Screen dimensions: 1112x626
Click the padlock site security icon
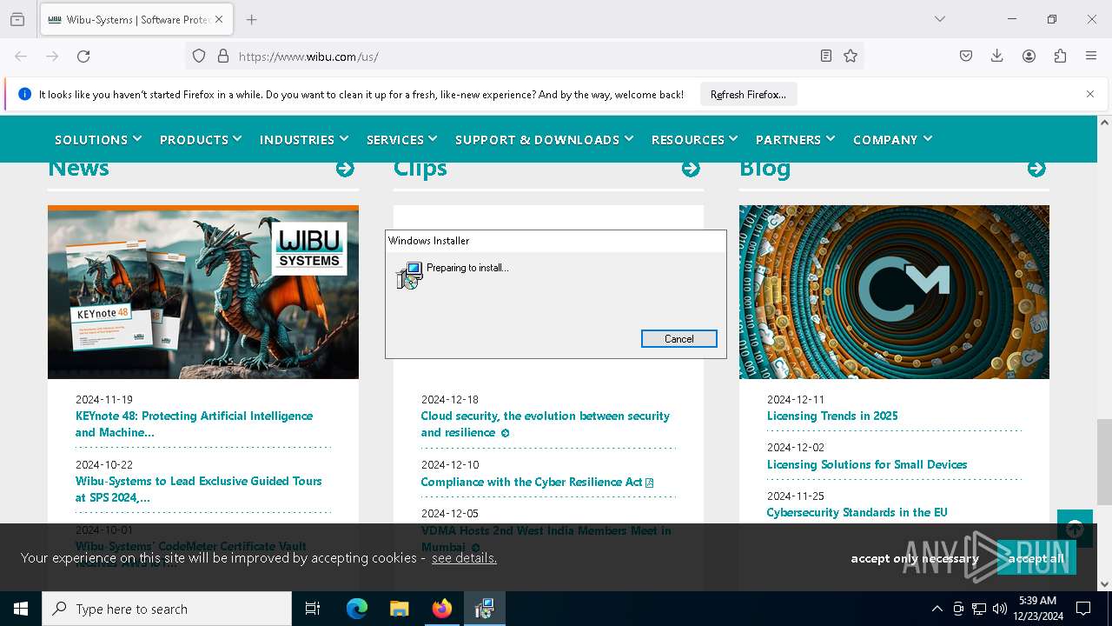click(223, 56)
